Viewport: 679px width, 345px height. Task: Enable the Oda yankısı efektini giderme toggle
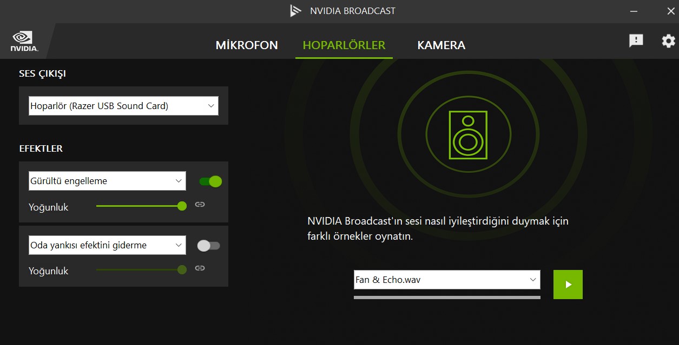click(209, 246)
